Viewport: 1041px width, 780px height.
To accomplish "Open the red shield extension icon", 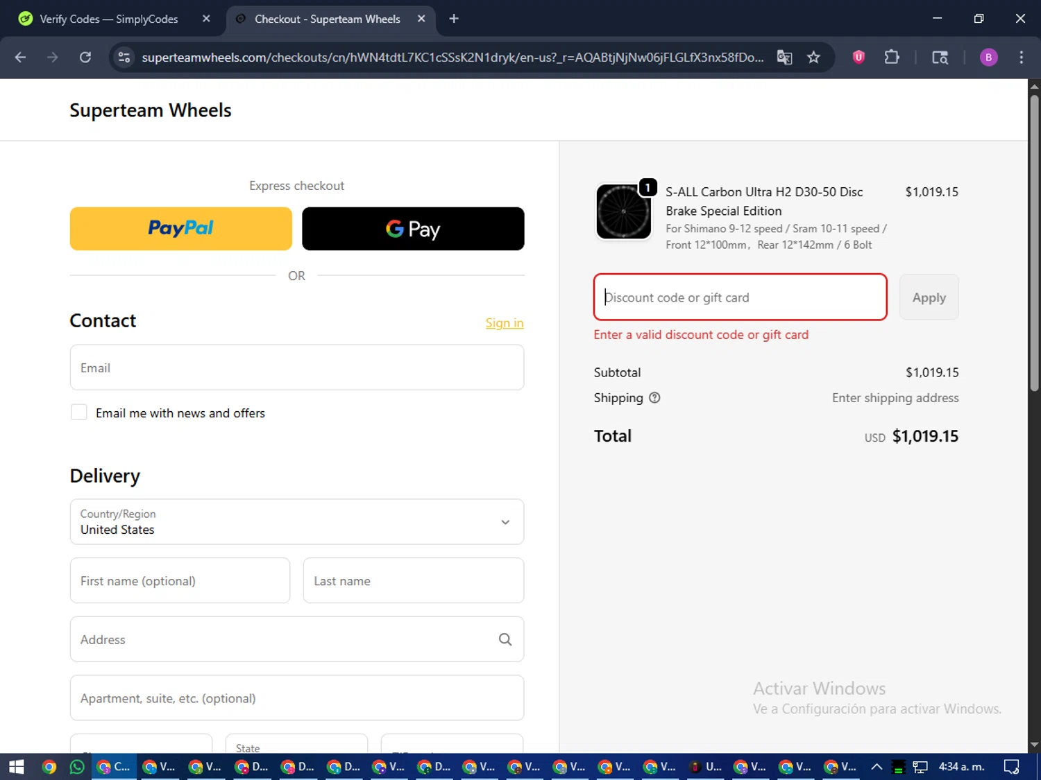I will pos(858,58).
